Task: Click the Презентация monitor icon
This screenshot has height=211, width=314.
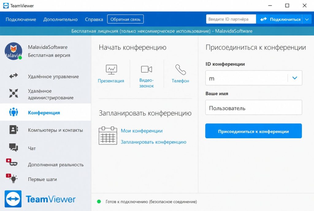Action: [111, 70]
